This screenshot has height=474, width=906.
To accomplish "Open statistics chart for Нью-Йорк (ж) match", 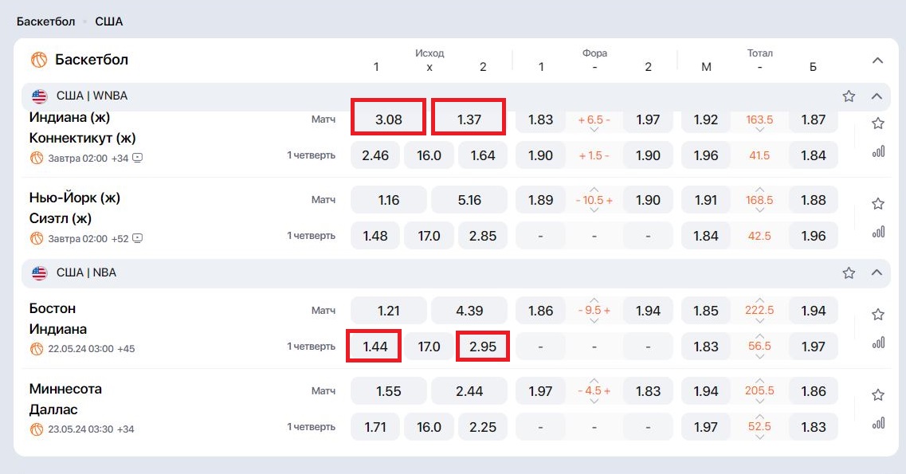I will pyautogui.click(x=878, y=232).
